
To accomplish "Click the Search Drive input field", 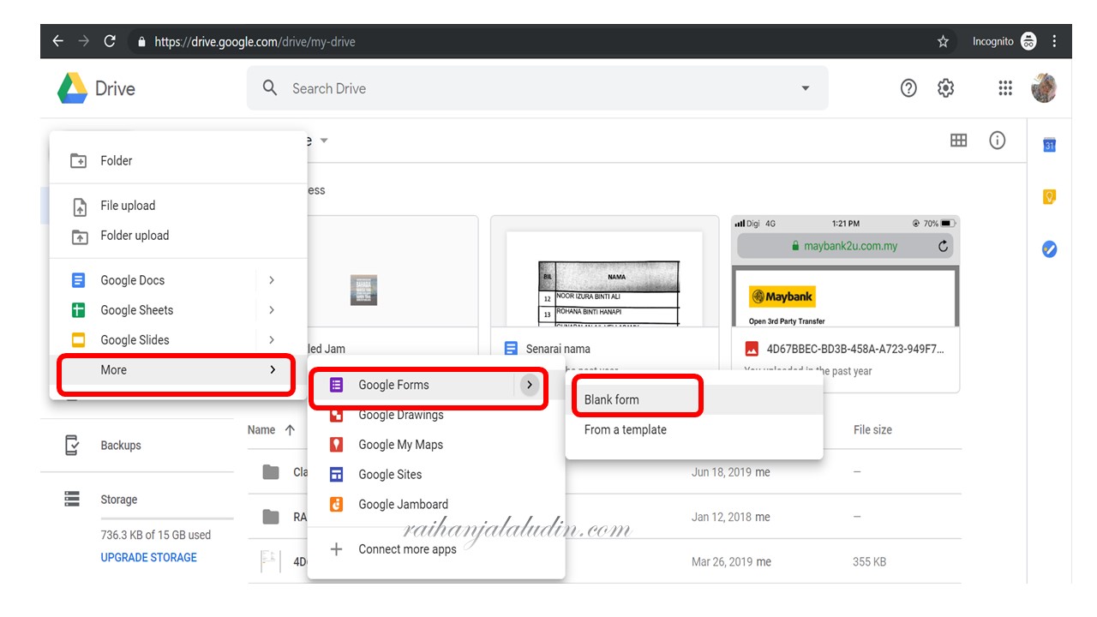I will pos(537,88).
